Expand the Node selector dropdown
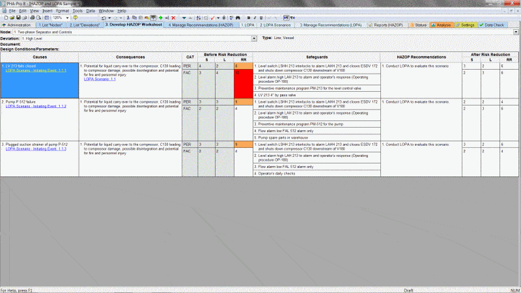The image size is (521, 293). [515, 32]
